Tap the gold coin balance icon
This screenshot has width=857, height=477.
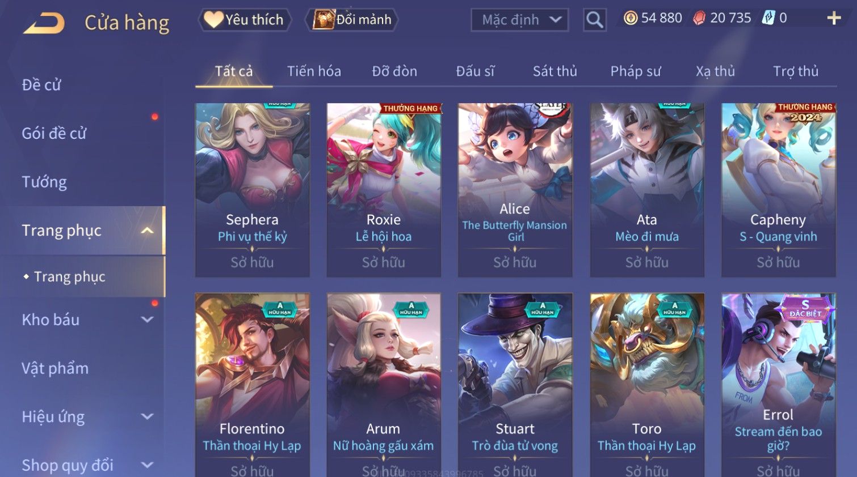(630, 19)
